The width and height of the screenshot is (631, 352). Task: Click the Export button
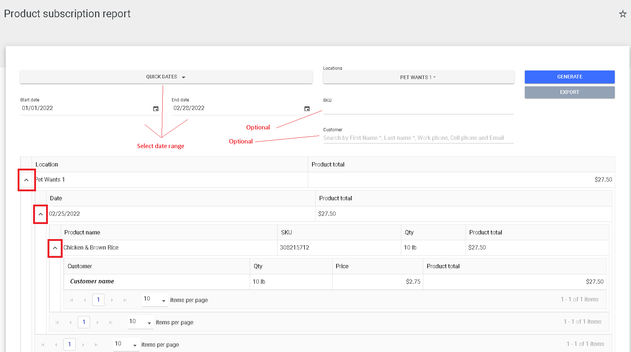(569, 92)
